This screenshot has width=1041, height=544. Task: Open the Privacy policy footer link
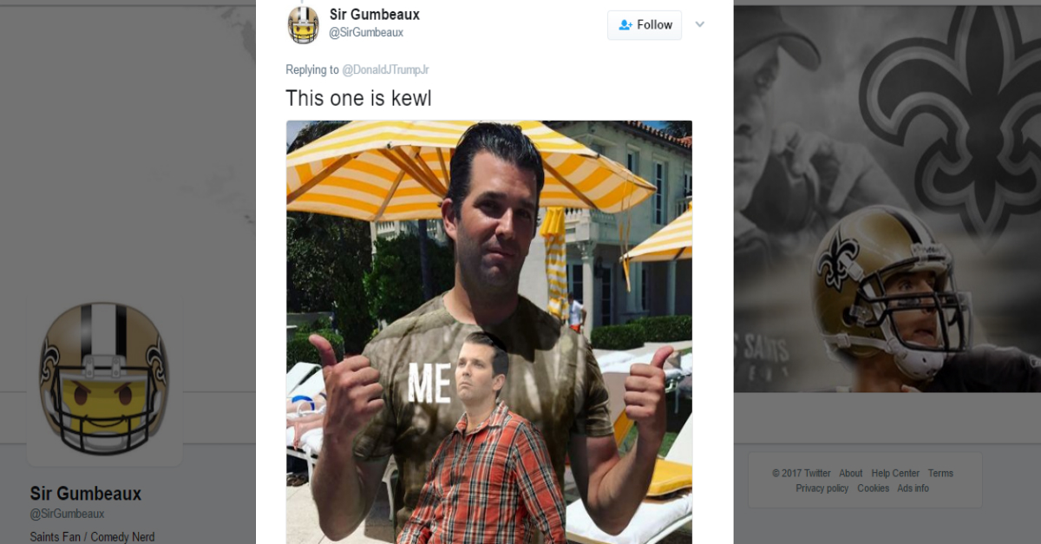(822, 488)
